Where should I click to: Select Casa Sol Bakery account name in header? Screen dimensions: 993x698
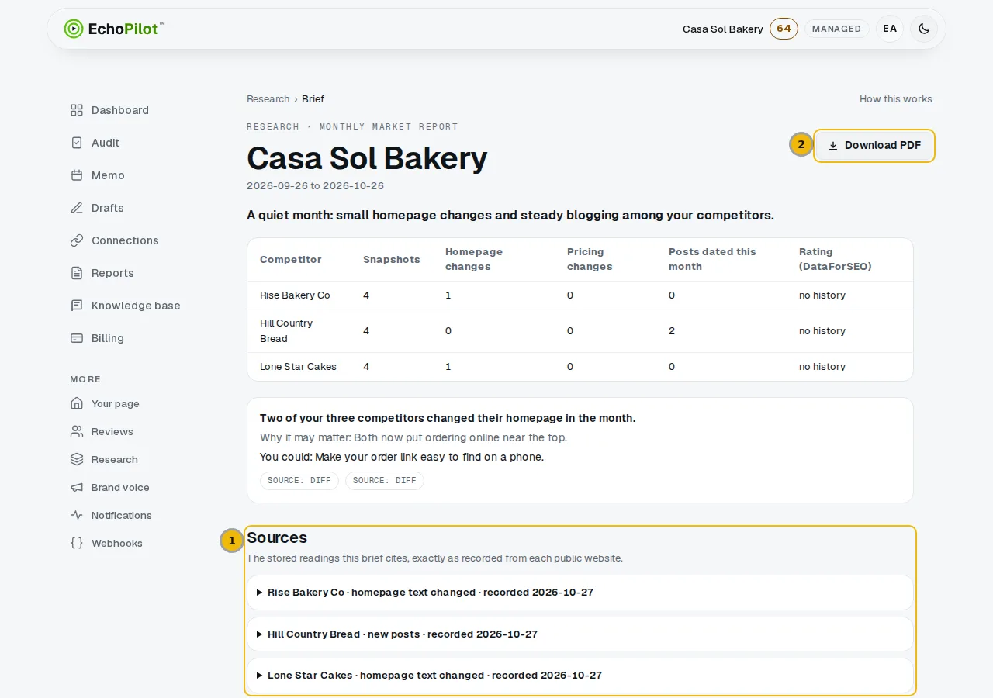[x=723, y=29]
